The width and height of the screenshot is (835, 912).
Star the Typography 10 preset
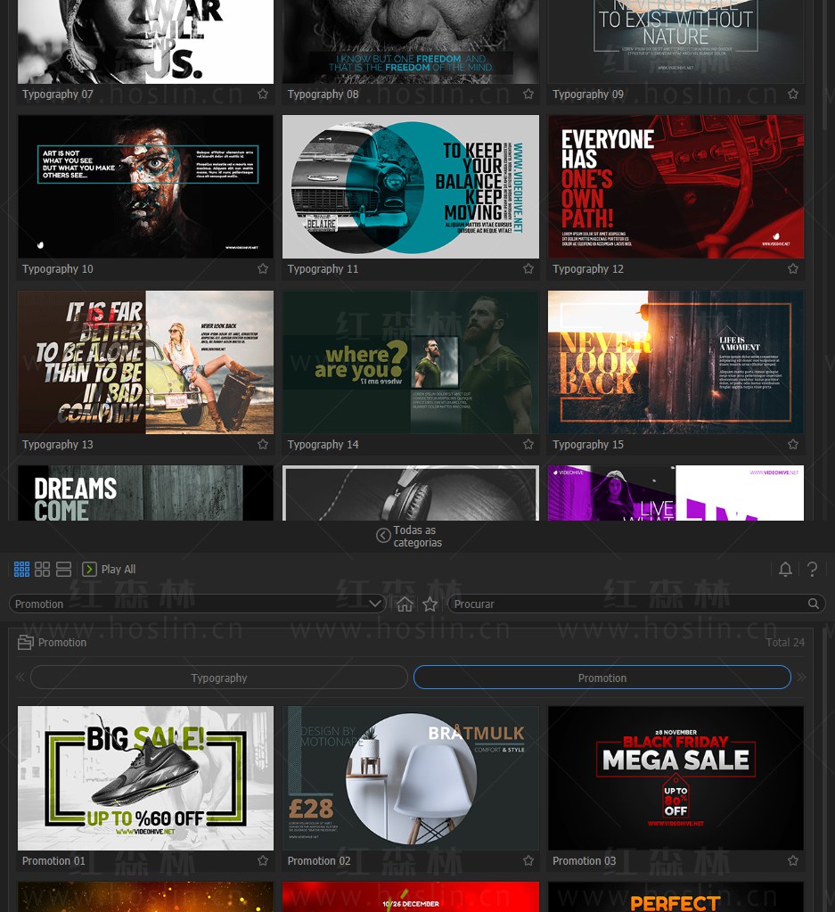coord(263,268)
